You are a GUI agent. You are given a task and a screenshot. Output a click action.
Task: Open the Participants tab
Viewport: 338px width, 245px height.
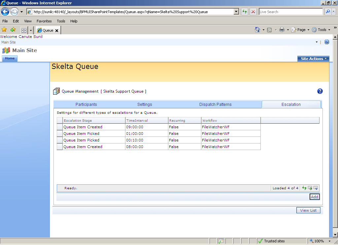coord(86,105)
